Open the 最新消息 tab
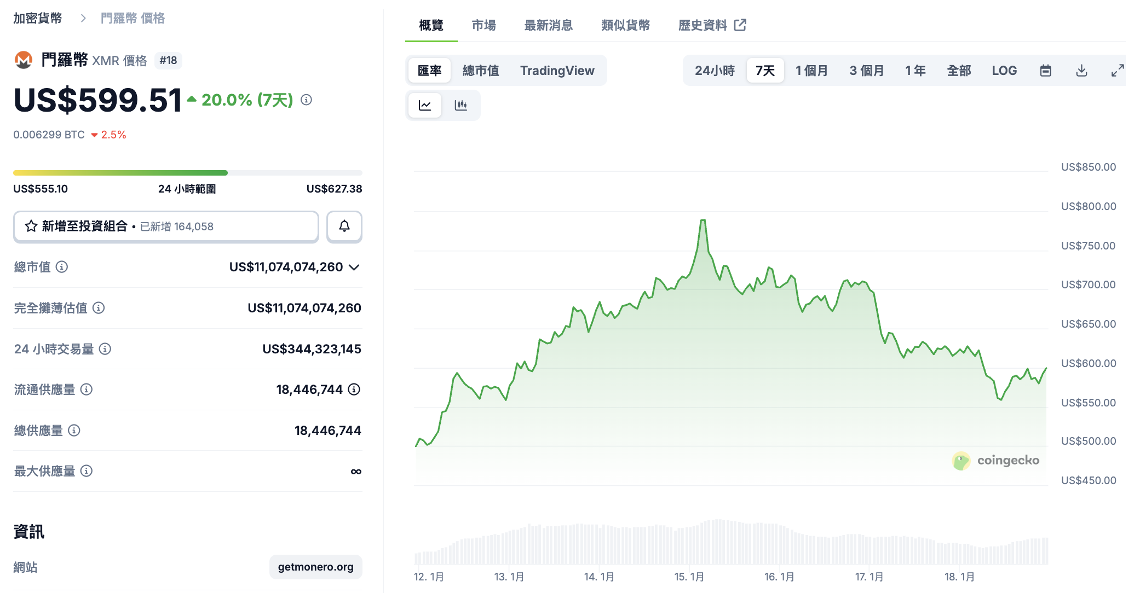1140x593 pixels. point(548,25)
